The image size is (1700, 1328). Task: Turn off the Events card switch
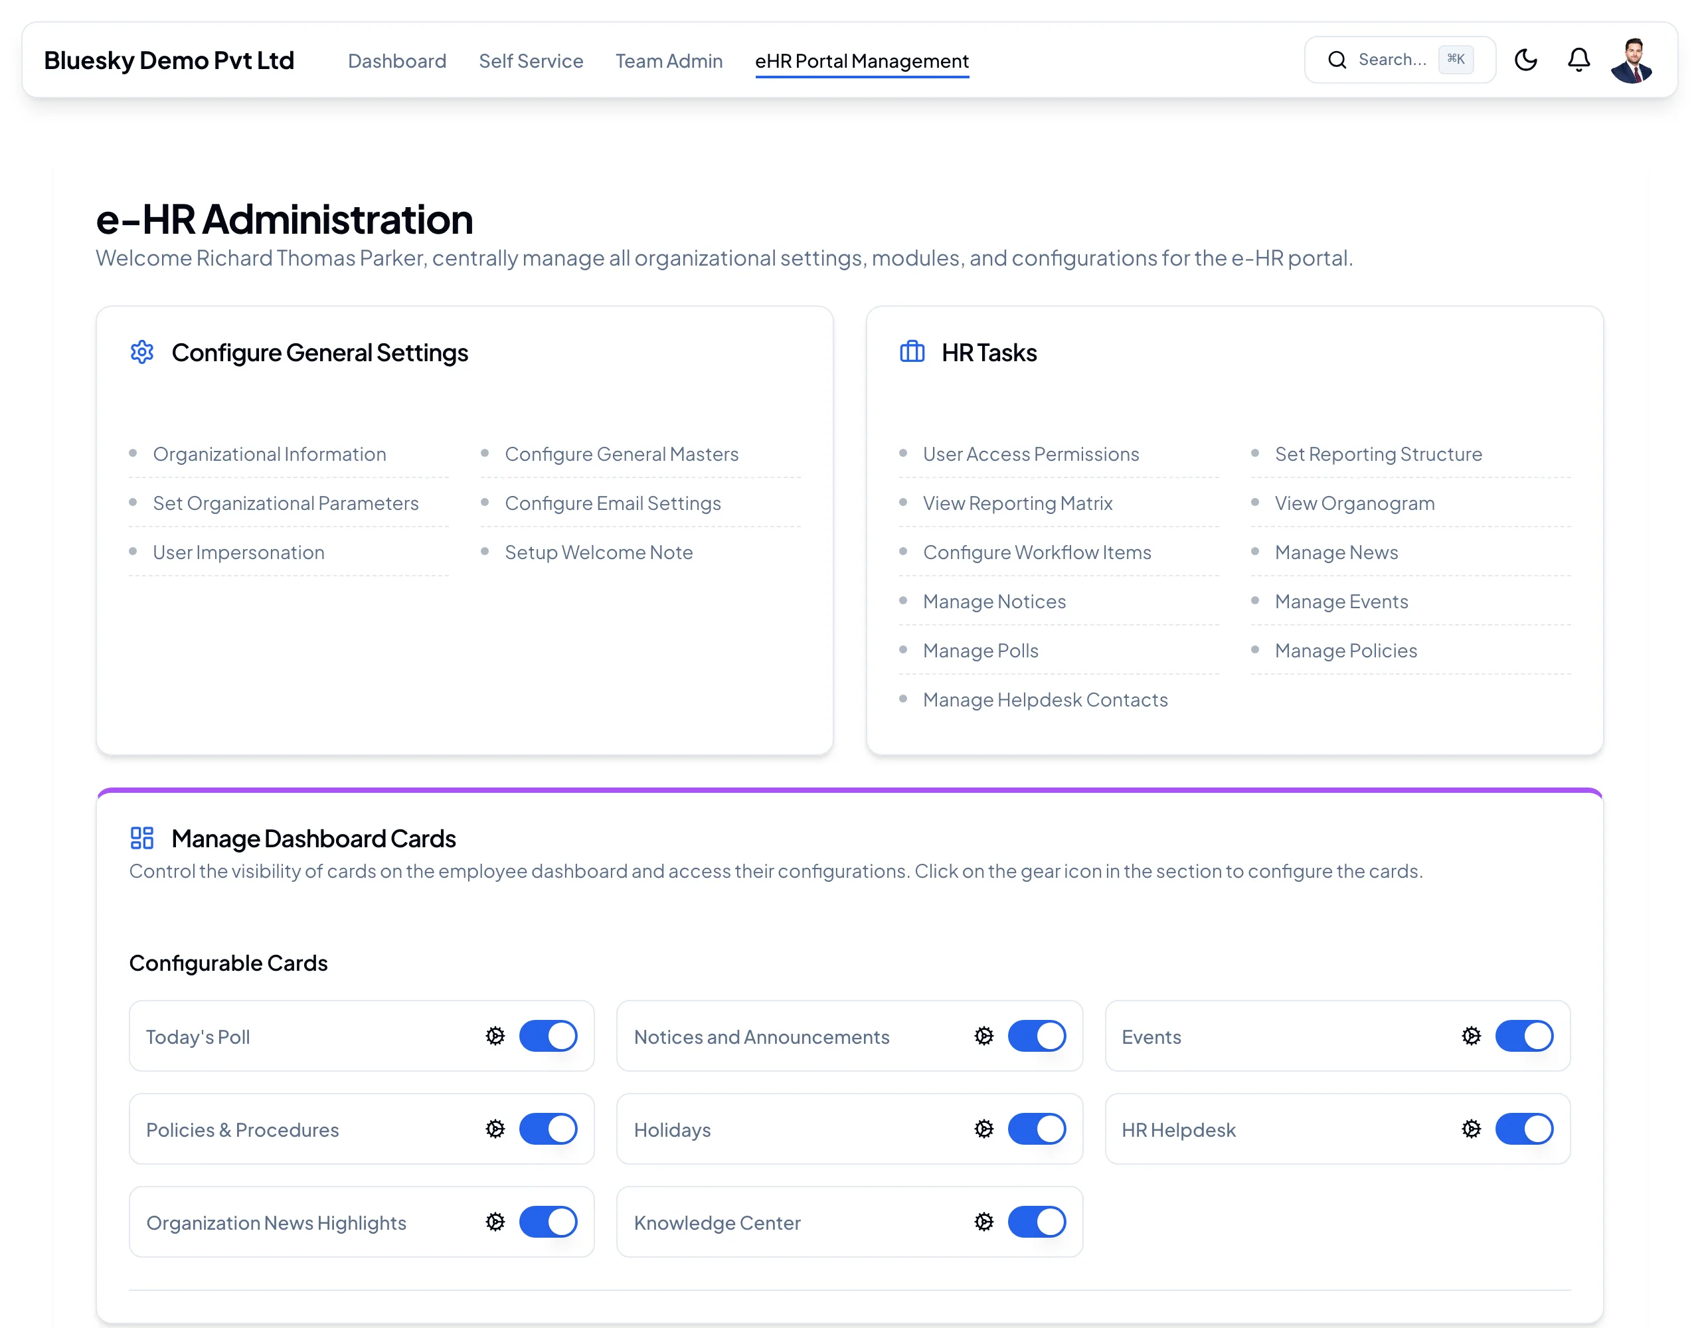click(x=1524, y=1036)
